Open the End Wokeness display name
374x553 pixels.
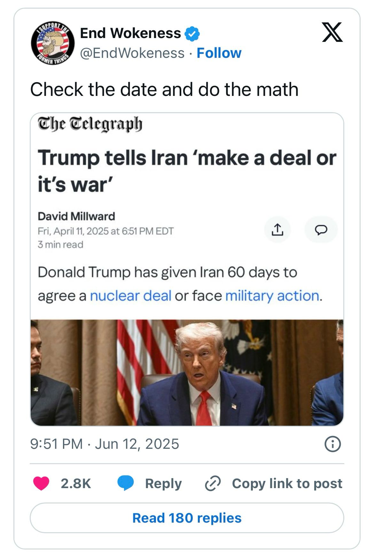pyautogui.click(x=130, y=33)
